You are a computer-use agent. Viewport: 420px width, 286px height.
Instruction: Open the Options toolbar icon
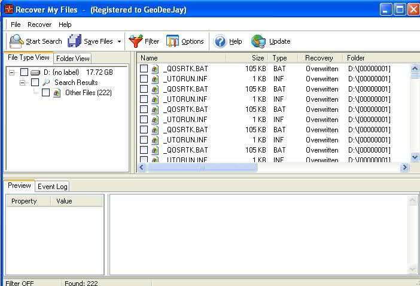[x=172, y=41]
